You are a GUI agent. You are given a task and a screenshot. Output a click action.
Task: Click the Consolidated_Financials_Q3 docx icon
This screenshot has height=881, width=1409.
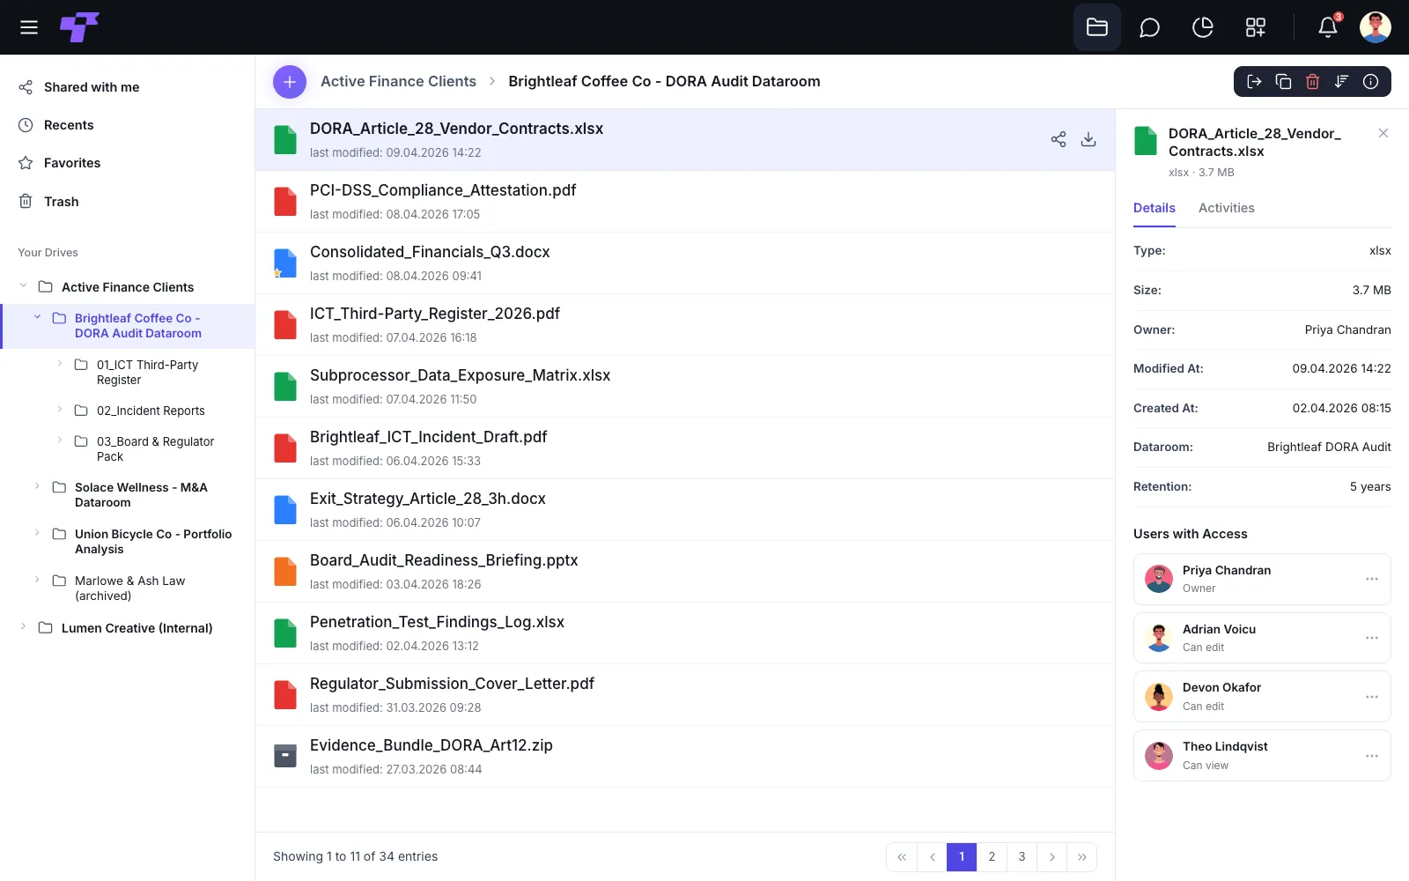coord(285,263)
